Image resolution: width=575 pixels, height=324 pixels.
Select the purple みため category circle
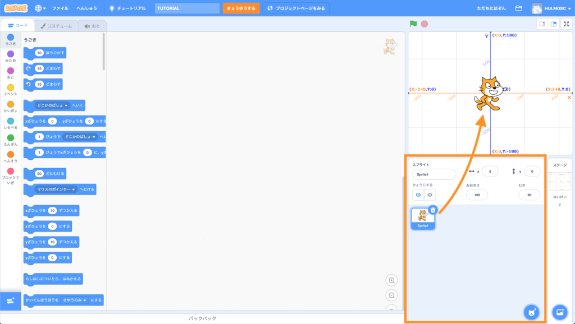11,54
